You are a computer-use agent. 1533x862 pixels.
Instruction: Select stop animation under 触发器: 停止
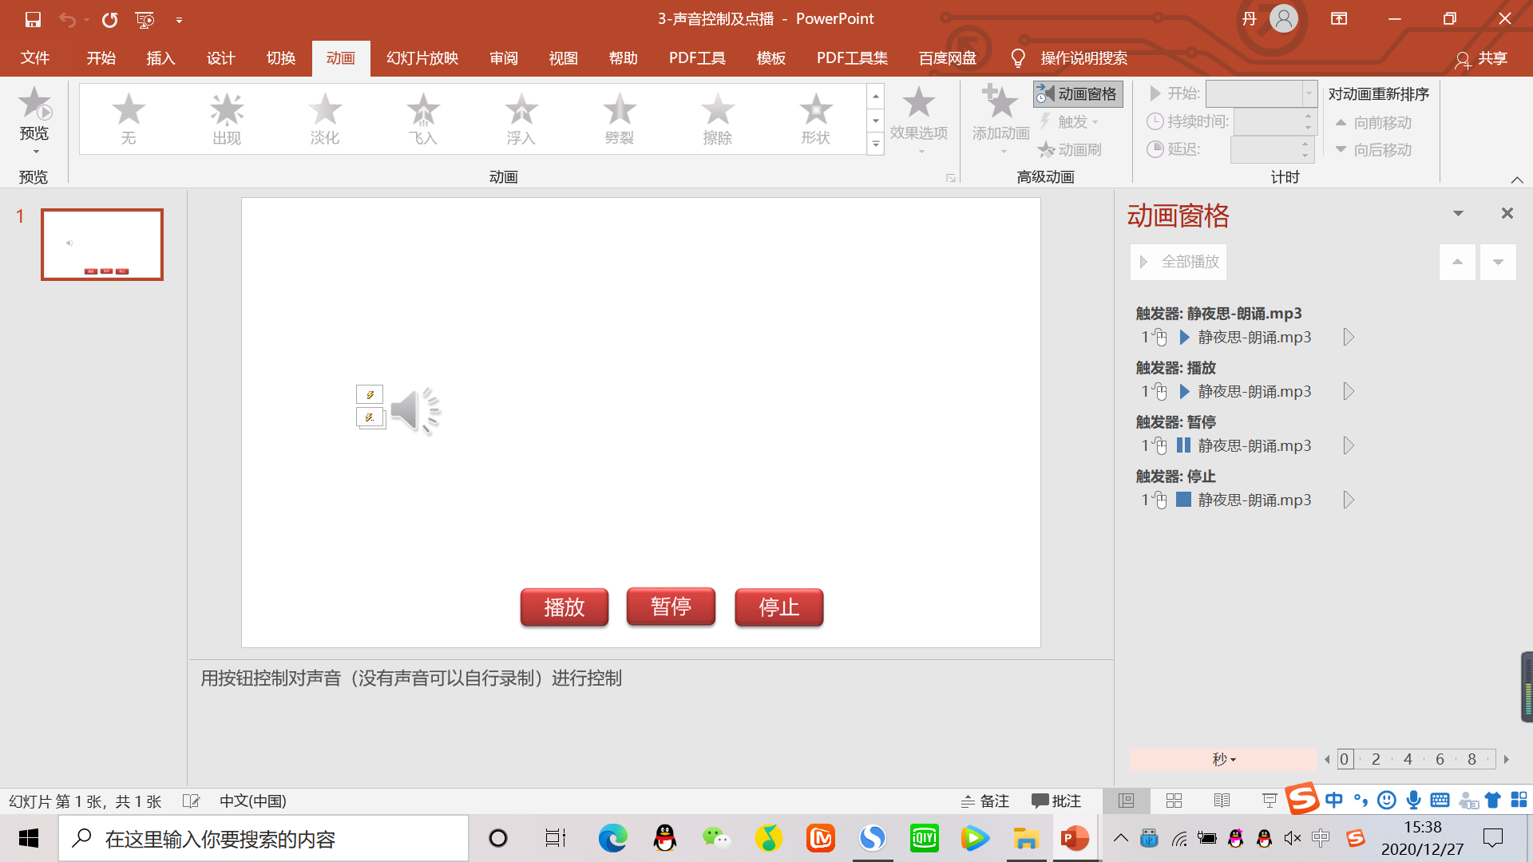1246,500
